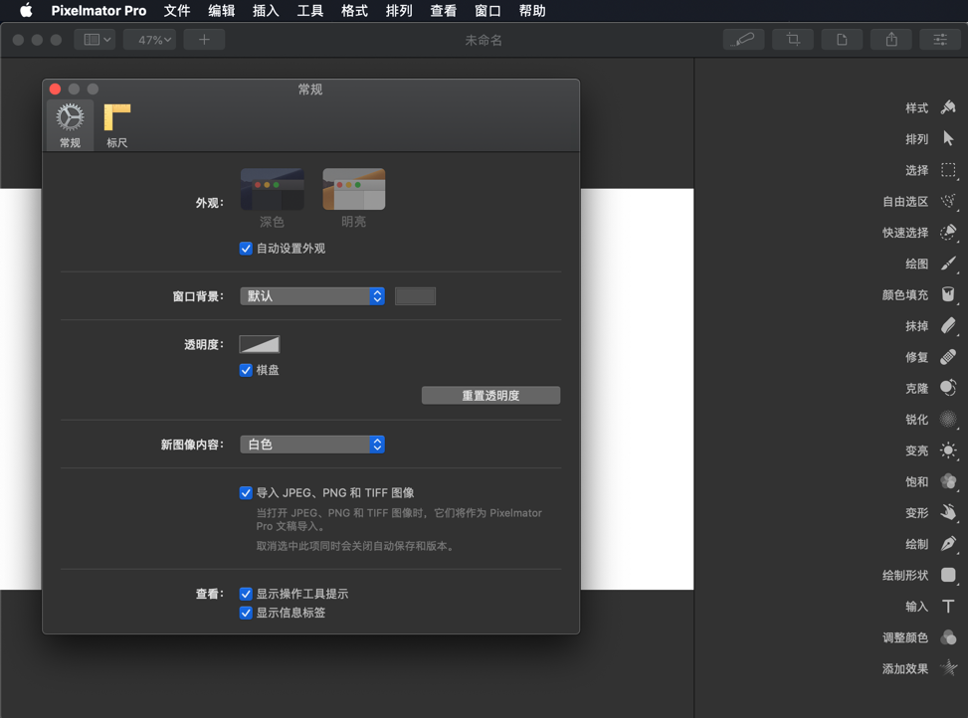
Task: Open the 47% zoom dropdown
Action: [150, 40]
